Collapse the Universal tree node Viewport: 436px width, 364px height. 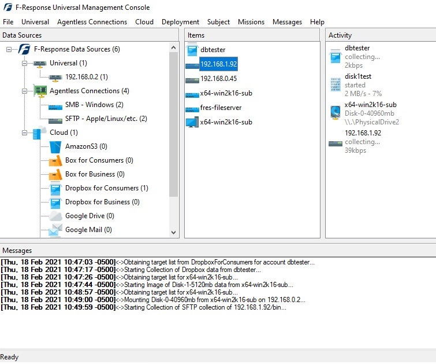[x=24, y=63]
